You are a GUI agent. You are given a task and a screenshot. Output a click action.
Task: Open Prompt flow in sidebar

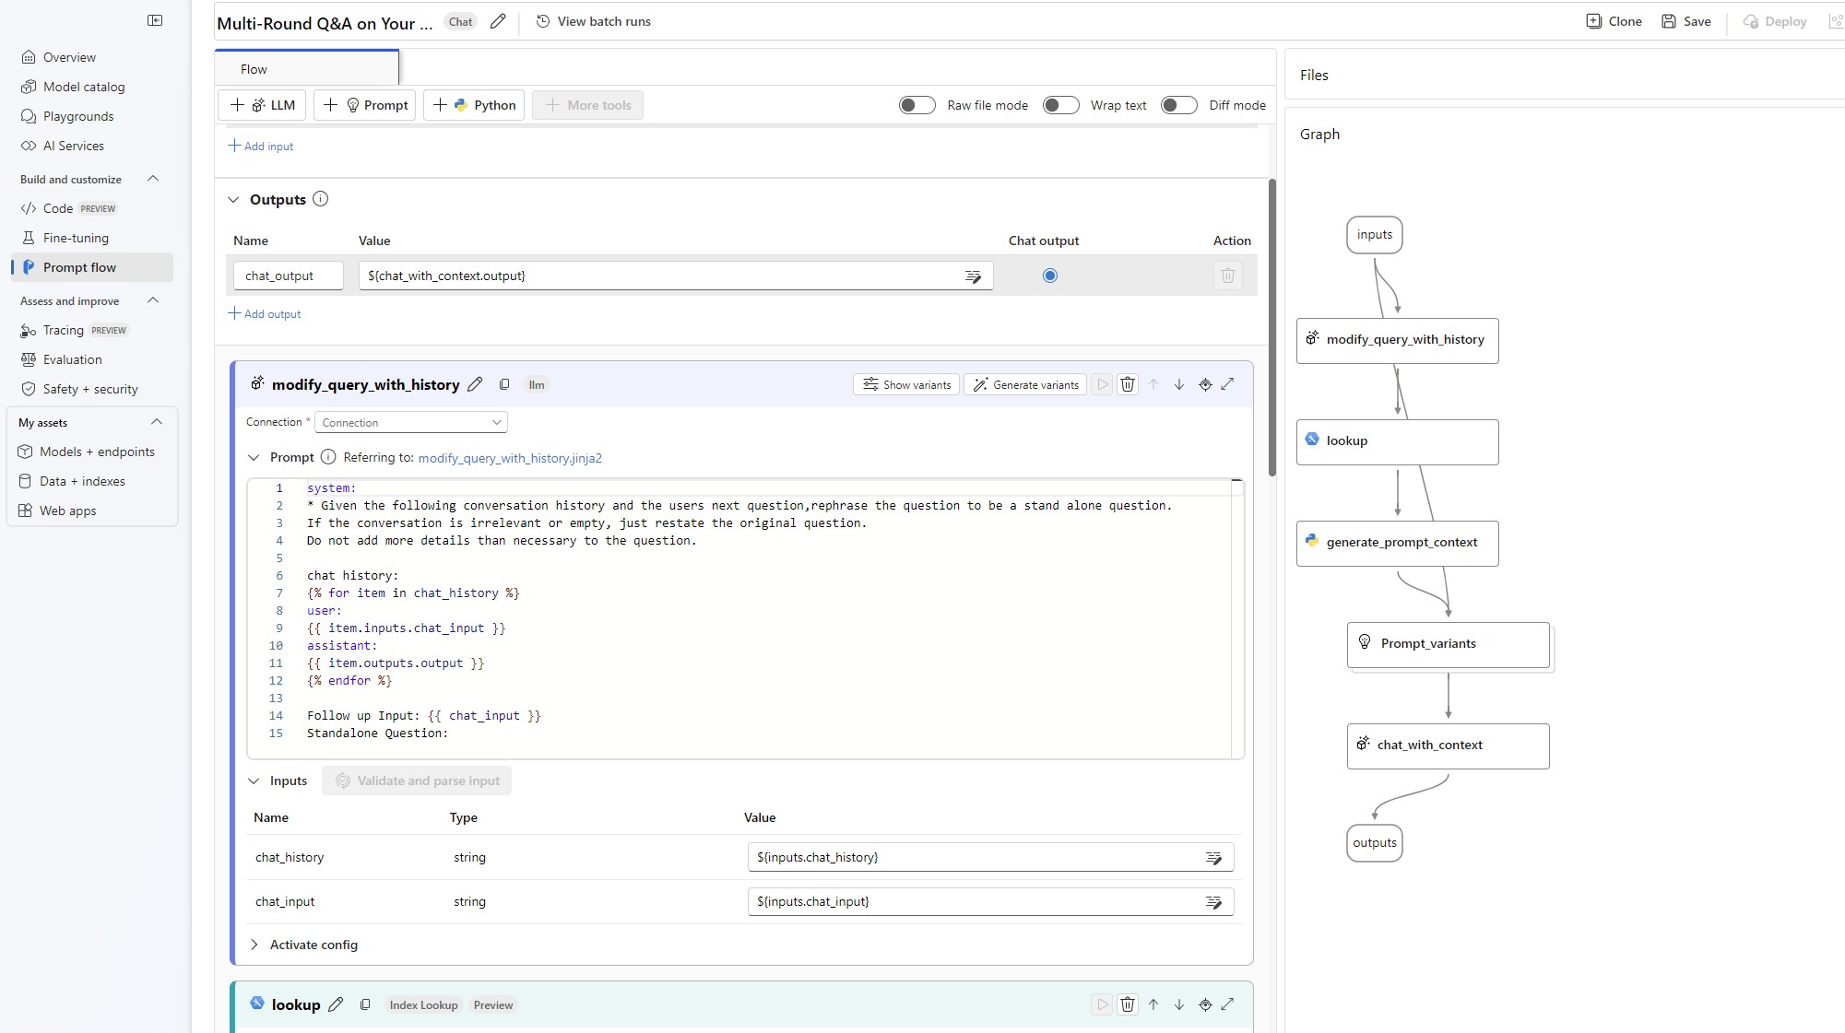pyautogui.click(x=92, y=267)
